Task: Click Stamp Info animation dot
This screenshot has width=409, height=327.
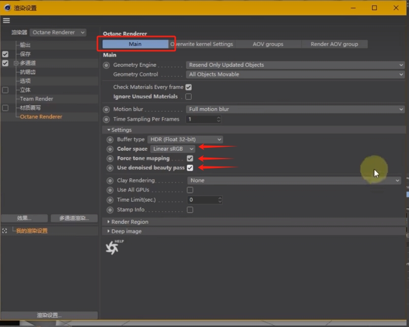Action: 110,210
